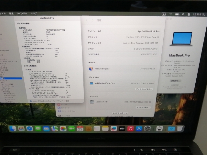Click the input source A icon in the menu bar
Screen dimensions: 207x155
pos(164,14)
